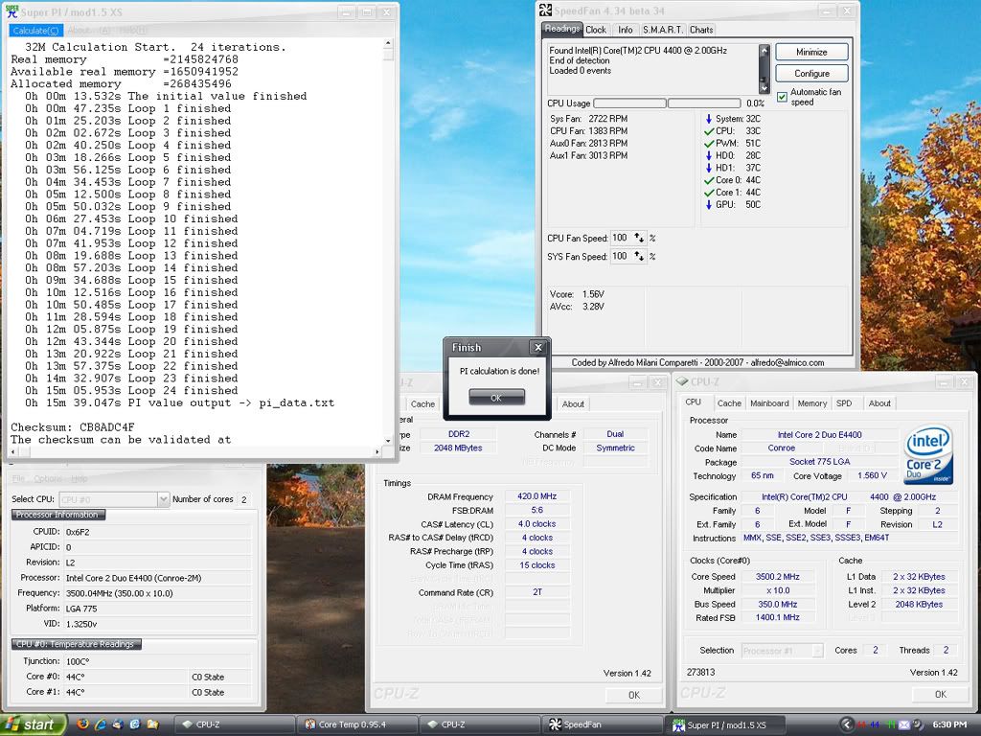
Task: Click the SpeedFan fan icon in title bar
Action: click(545, 11)
